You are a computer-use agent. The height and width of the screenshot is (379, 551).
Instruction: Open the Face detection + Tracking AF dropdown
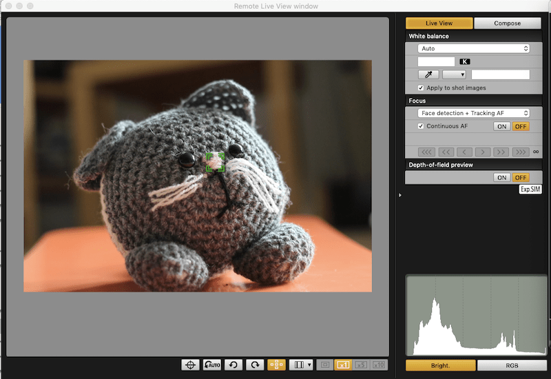click(x=474, y=113)
